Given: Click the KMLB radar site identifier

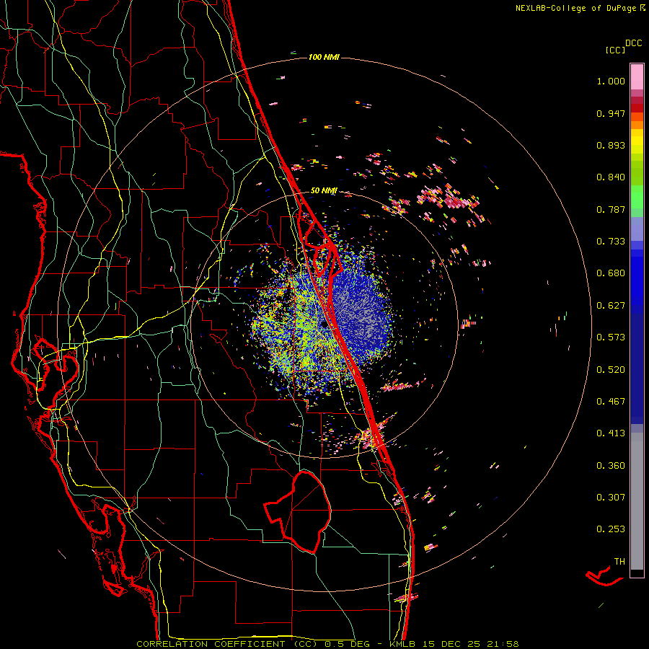Looking at the screenshot, I should tap(402, 644).
